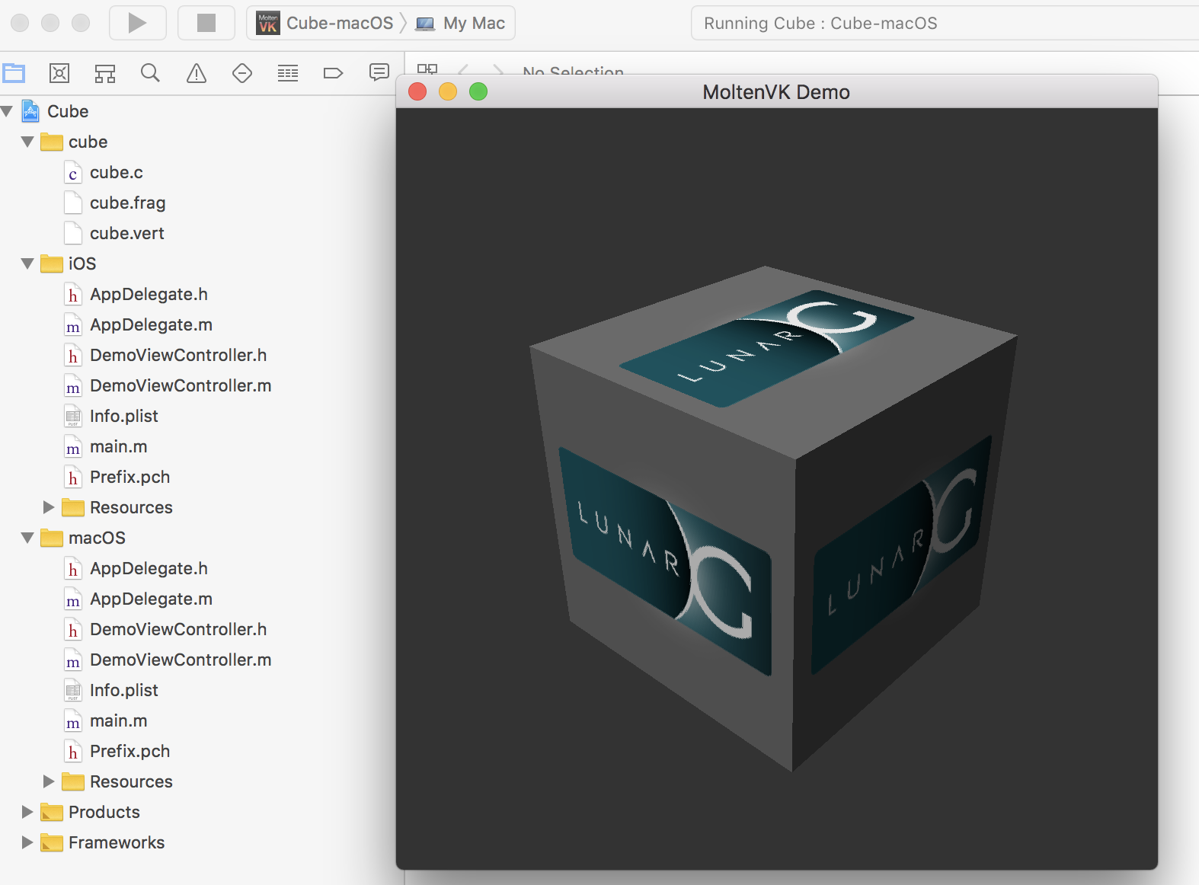The height and width of the screenshot is (885, 1199).
Task: Click the MoltenVK Demo title bar
Action: pyautogui.click(x=776, y=92)
